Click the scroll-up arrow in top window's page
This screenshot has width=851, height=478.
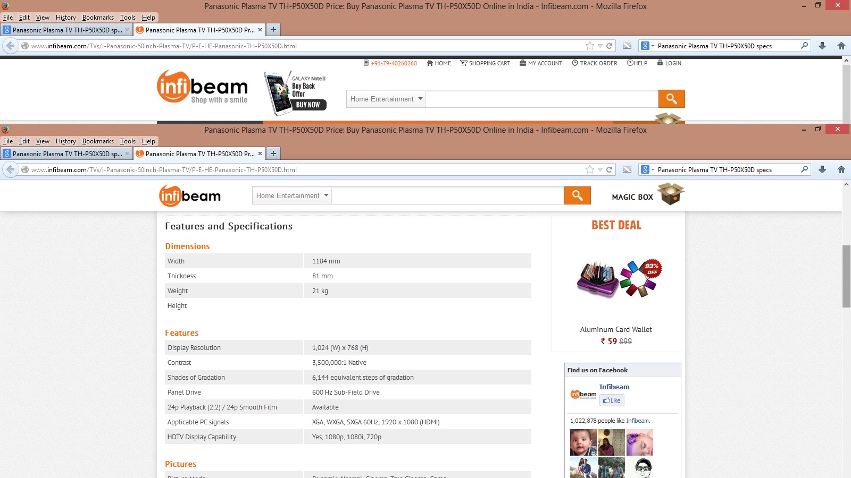[846, 61]
